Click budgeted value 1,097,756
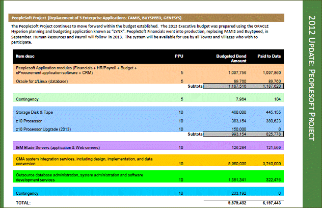 pos(237,72)
